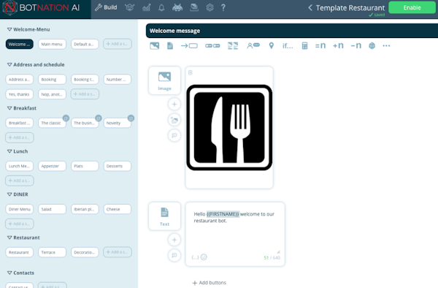The width and height of the screenshot is (438, 288).
Task: Click the green Enable button
Action: coord(412,7)
